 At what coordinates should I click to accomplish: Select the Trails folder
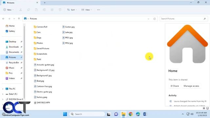click(x=37, y=59)
